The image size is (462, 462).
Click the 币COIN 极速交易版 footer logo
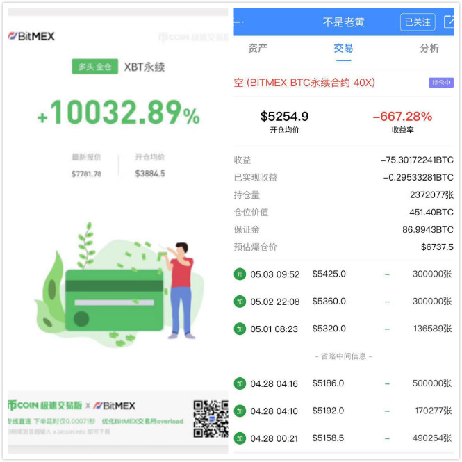[45, 406]
